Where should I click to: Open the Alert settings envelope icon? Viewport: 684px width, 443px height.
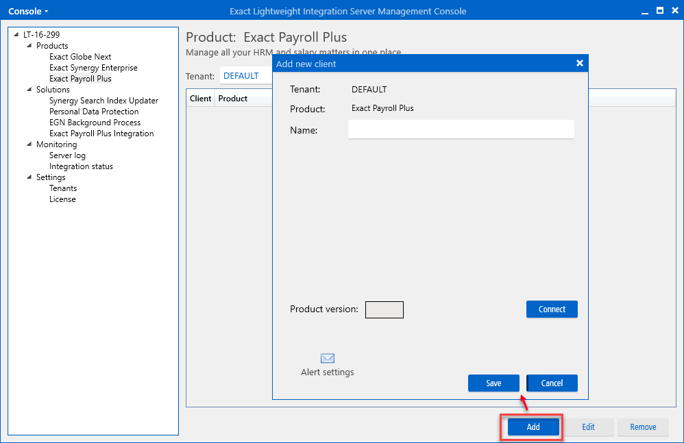click(327, 359)
